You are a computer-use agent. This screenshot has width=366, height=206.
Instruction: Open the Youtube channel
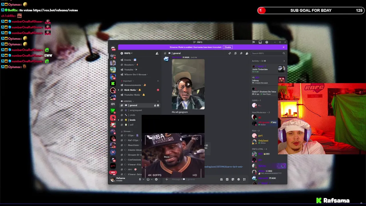tap(140, 70)
